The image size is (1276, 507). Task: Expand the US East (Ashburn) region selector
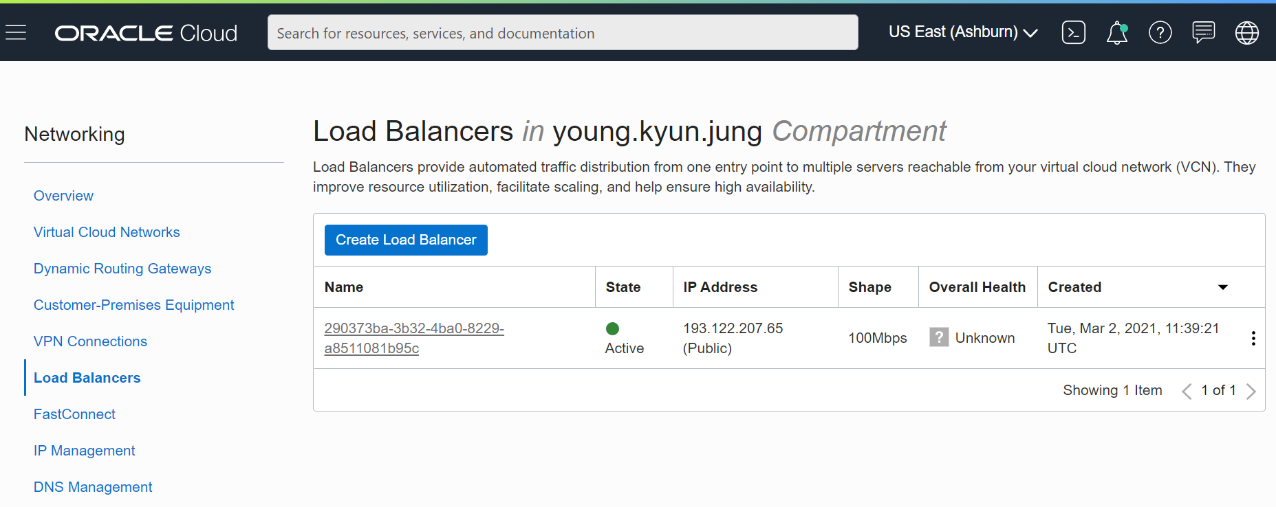click(x=963, y=32)
